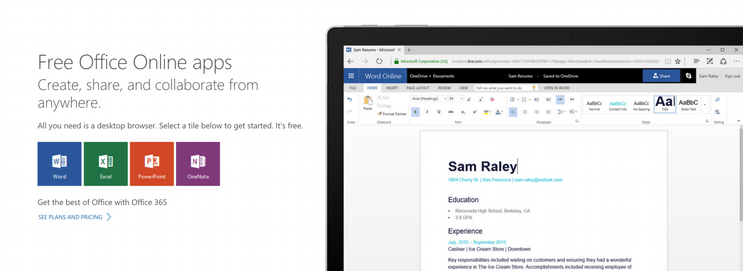Open the Skype icon in header

(x=688, y=76)
